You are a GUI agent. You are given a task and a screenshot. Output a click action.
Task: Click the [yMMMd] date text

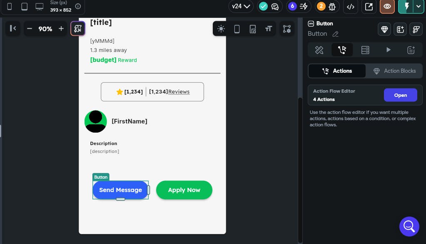(102, 41)
